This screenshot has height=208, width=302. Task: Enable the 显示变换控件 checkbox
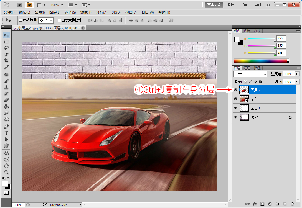(59, 20)
